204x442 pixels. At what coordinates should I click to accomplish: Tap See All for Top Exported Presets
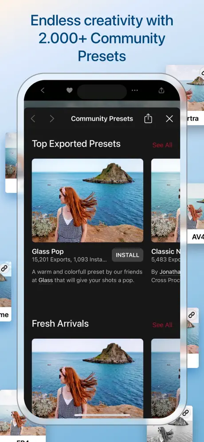[x=162, y=145]
